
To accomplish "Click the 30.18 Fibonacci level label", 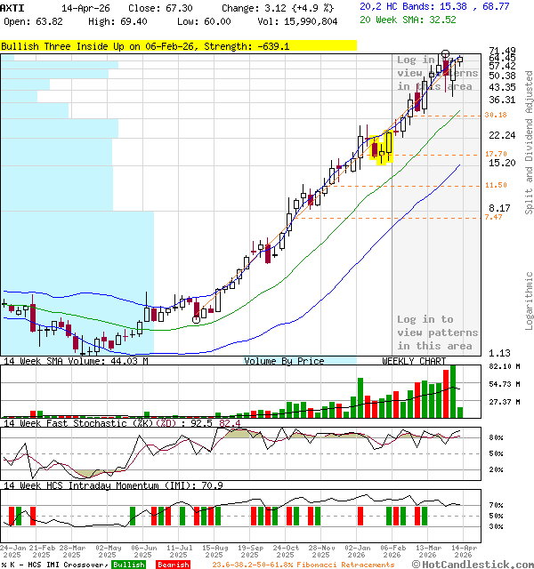I will 496,115.
